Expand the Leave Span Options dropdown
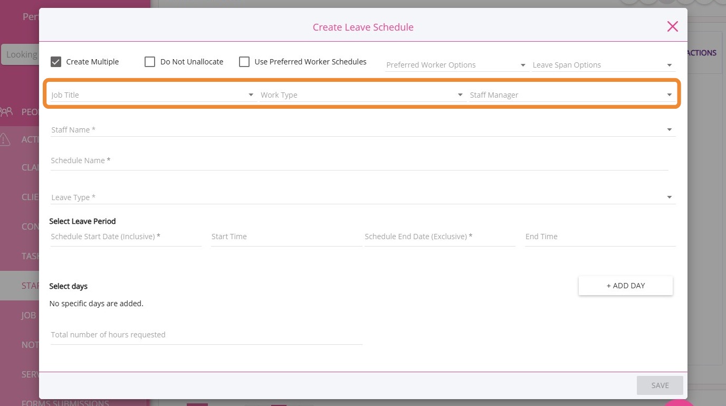726x406 pixels. point(603,65)
